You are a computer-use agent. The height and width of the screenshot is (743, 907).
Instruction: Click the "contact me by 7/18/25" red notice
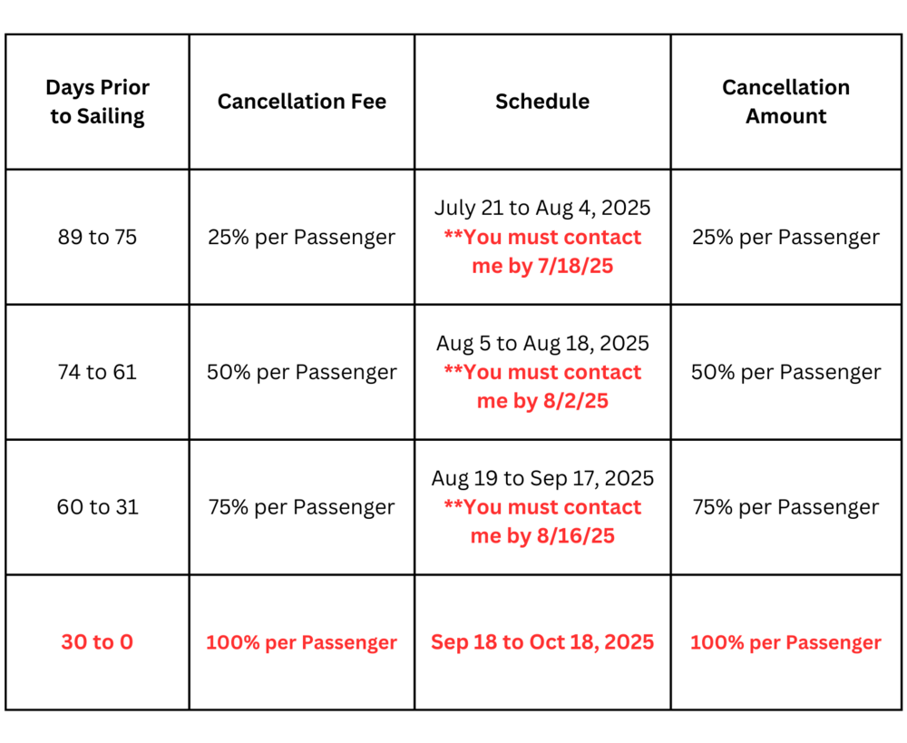(x=542, y=252)
